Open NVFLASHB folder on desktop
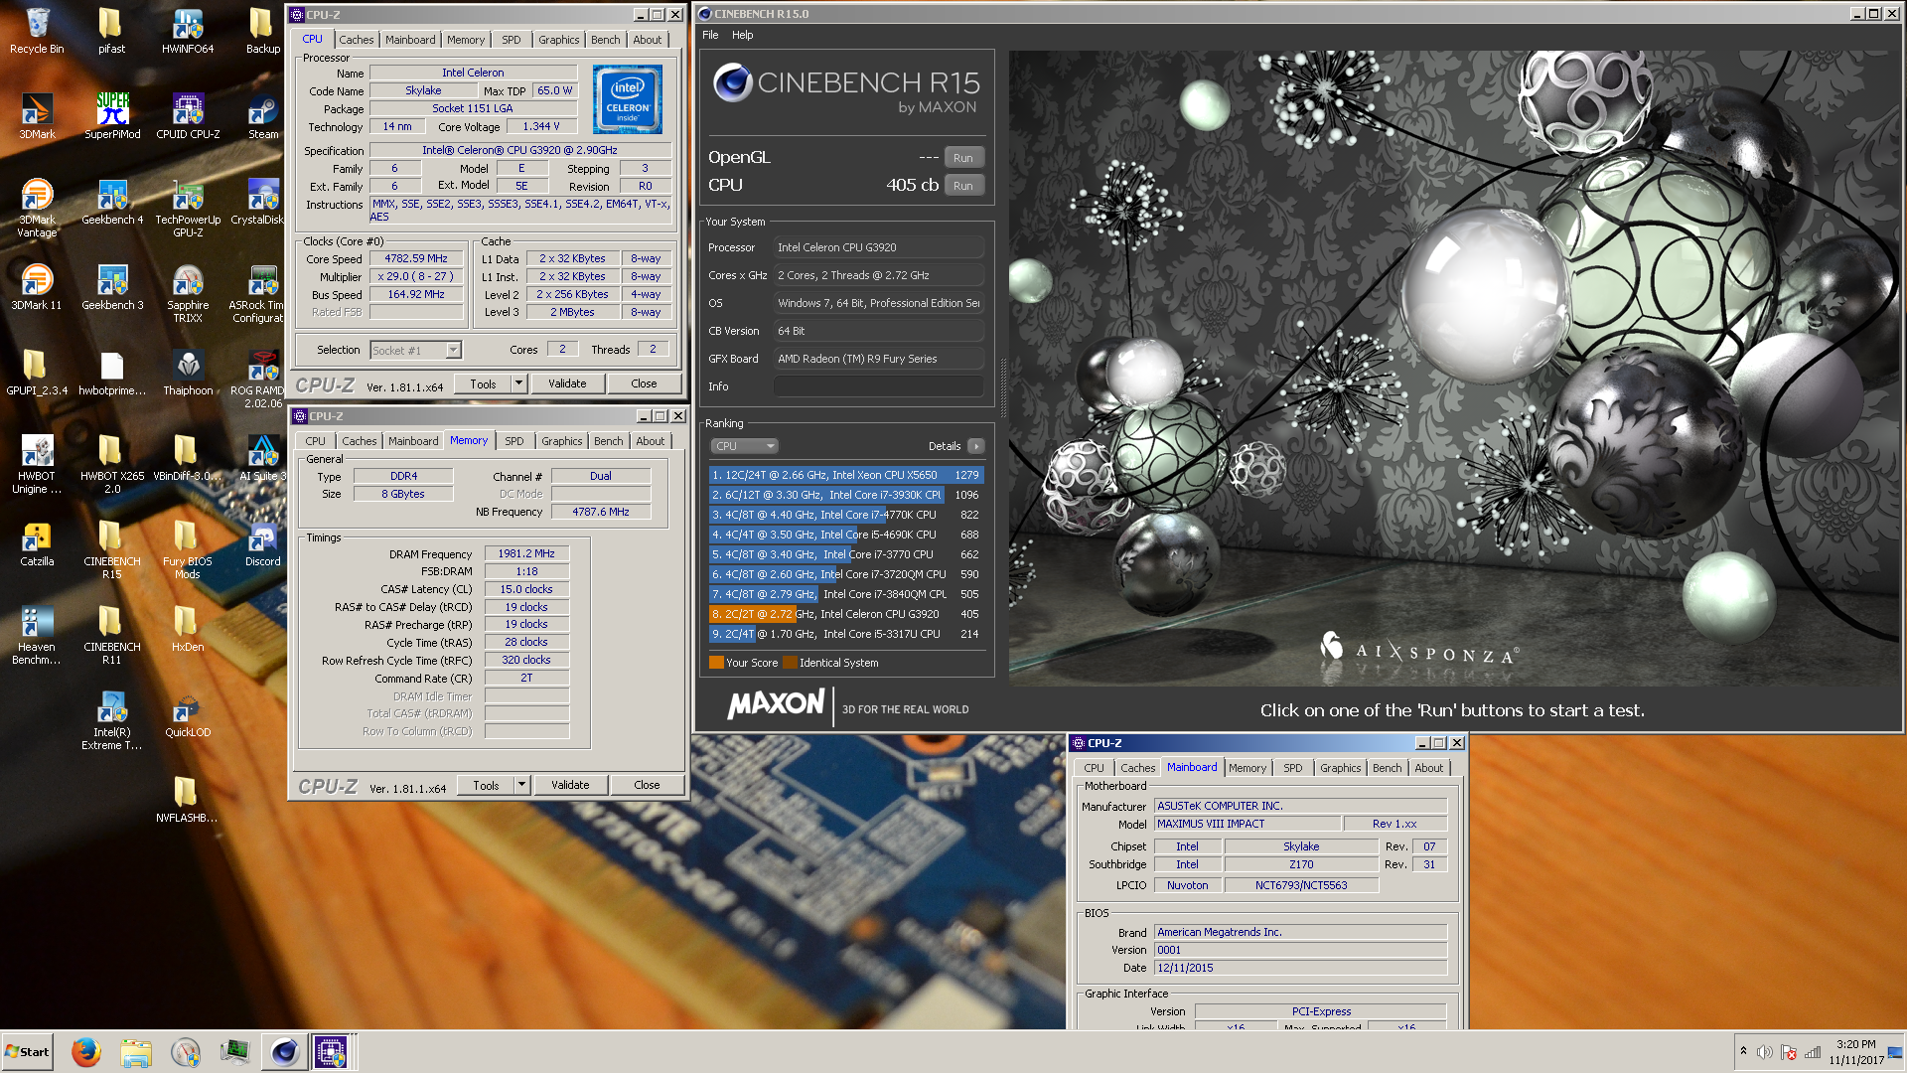Image resolution: width=1907 pixels, height=1073 pixels. (188, 800)
